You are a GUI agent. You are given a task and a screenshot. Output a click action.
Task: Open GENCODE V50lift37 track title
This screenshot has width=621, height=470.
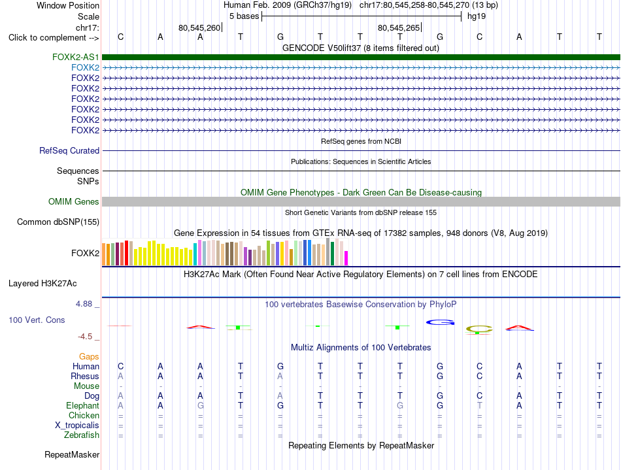(x=361, y=48)
